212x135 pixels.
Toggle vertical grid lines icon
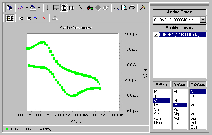pyautogui.click(x=48, y=8)
